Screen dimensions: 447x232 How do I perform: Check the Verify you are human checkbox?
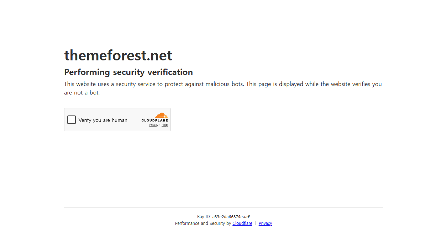[72, 120]
